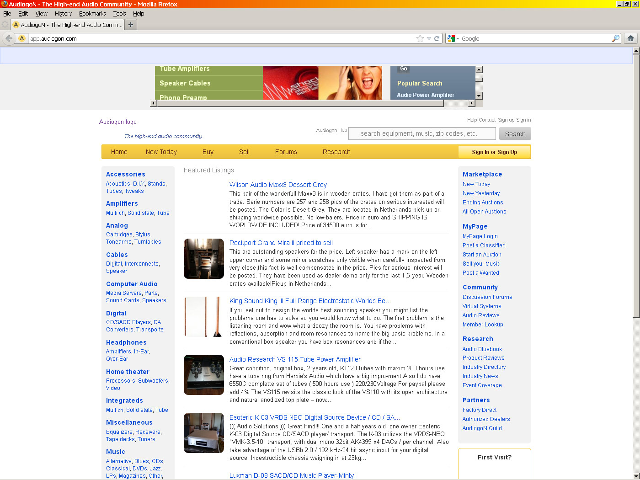Open the Audio Bluebook link
This screenshot has height=480, width=640.
[x=482, y=349]
